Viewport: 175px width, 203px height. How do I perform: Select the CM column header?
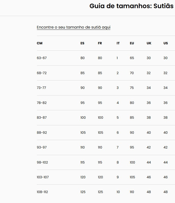point(39,43)
